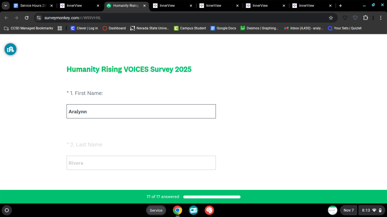Open a new browser tab
Viewport: 387px width, 217px height.
tap(340, 6)
